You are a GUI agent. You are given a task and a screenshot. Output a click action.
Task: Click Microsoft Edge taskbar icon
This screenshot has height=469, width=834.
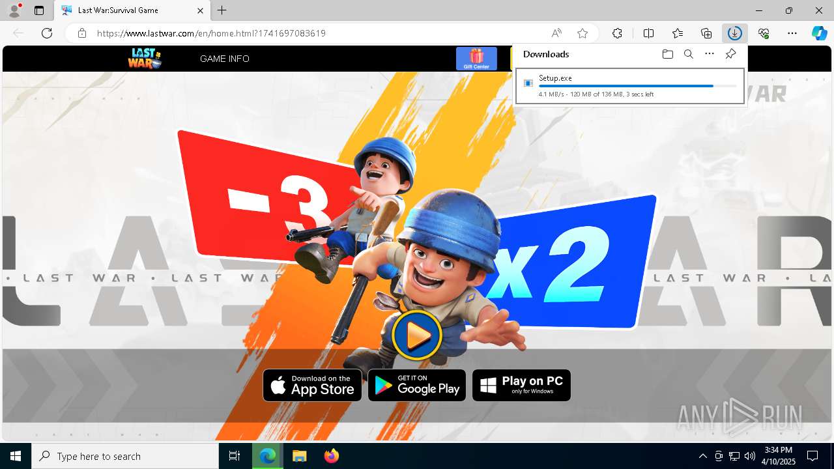point(267,456)
